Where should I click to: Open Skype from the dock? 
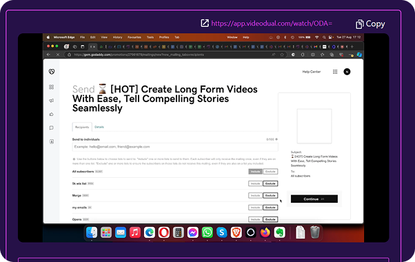(222, 232)
